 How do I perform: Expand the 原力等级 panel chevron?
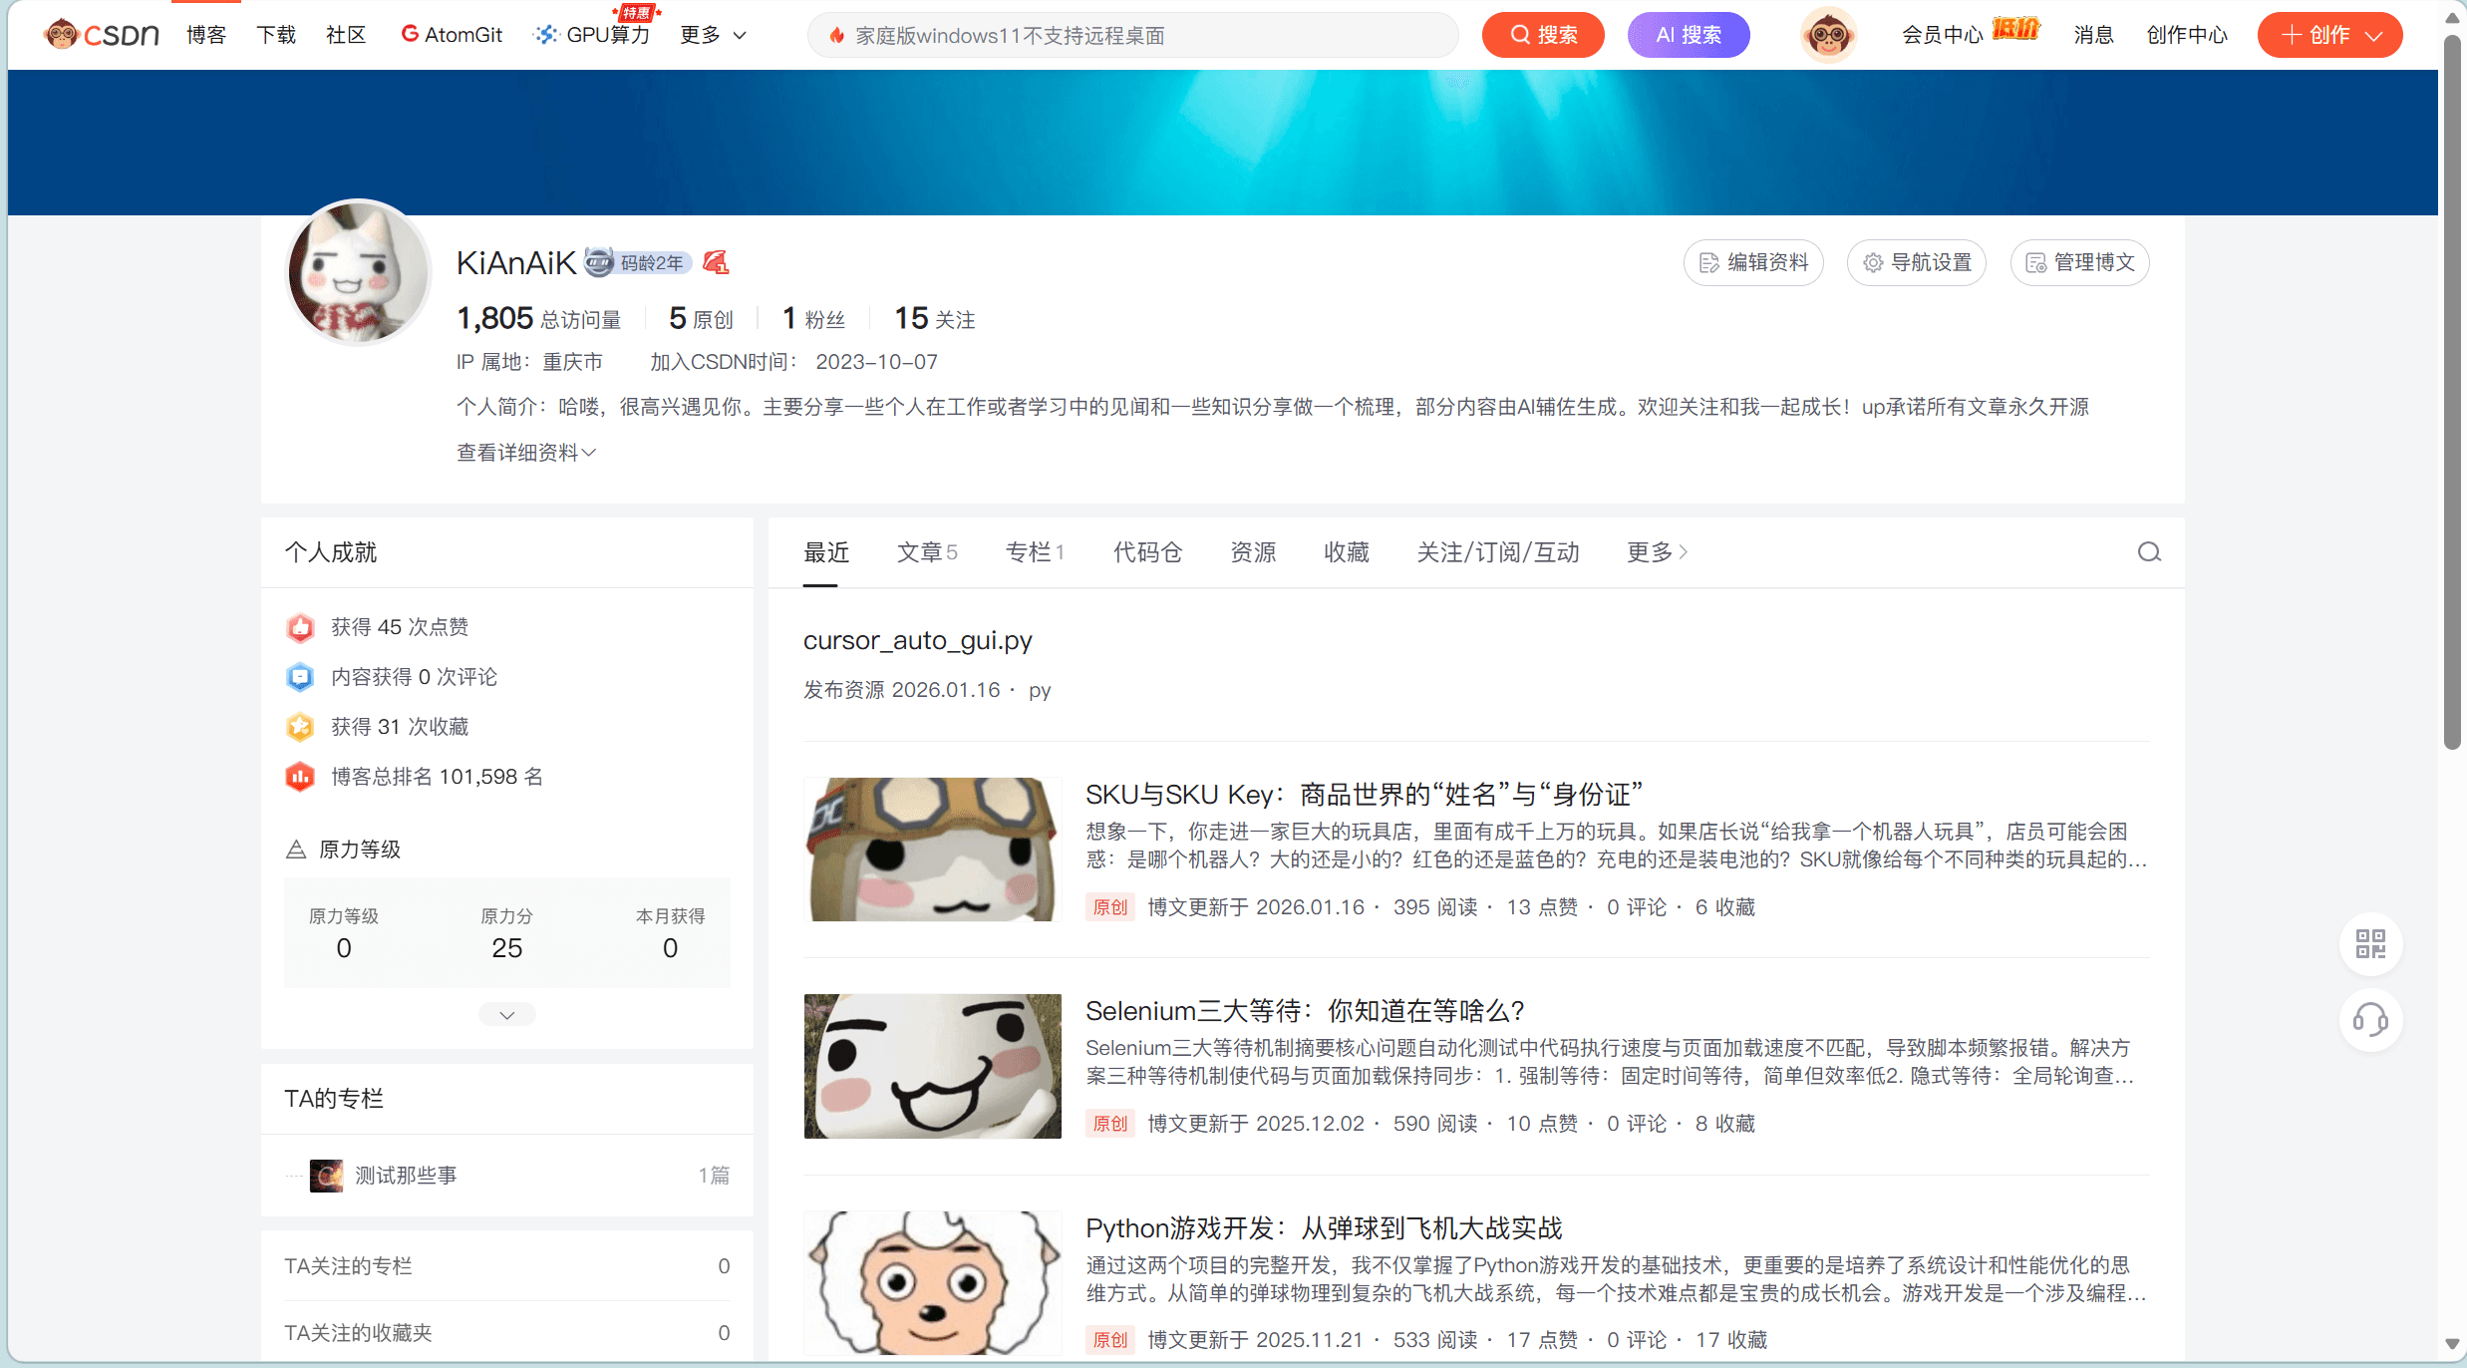(507, 1015)
